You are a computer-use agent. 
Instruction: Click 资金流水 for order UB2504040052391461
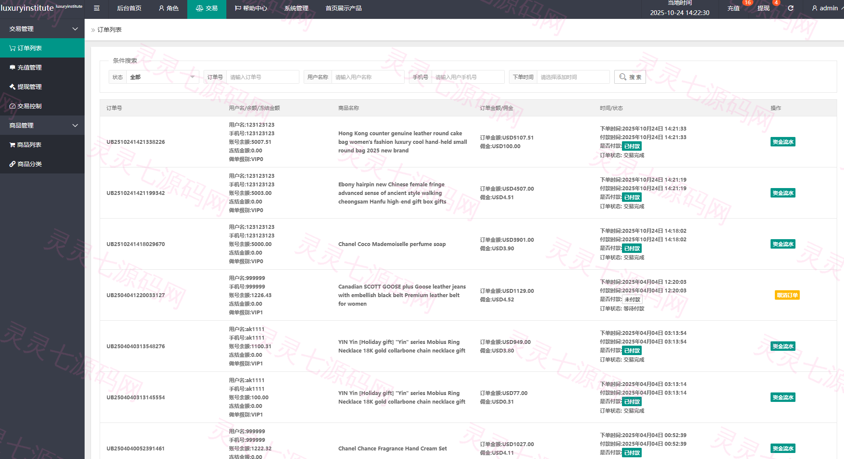pyautogui.click(x=783, y=448)
